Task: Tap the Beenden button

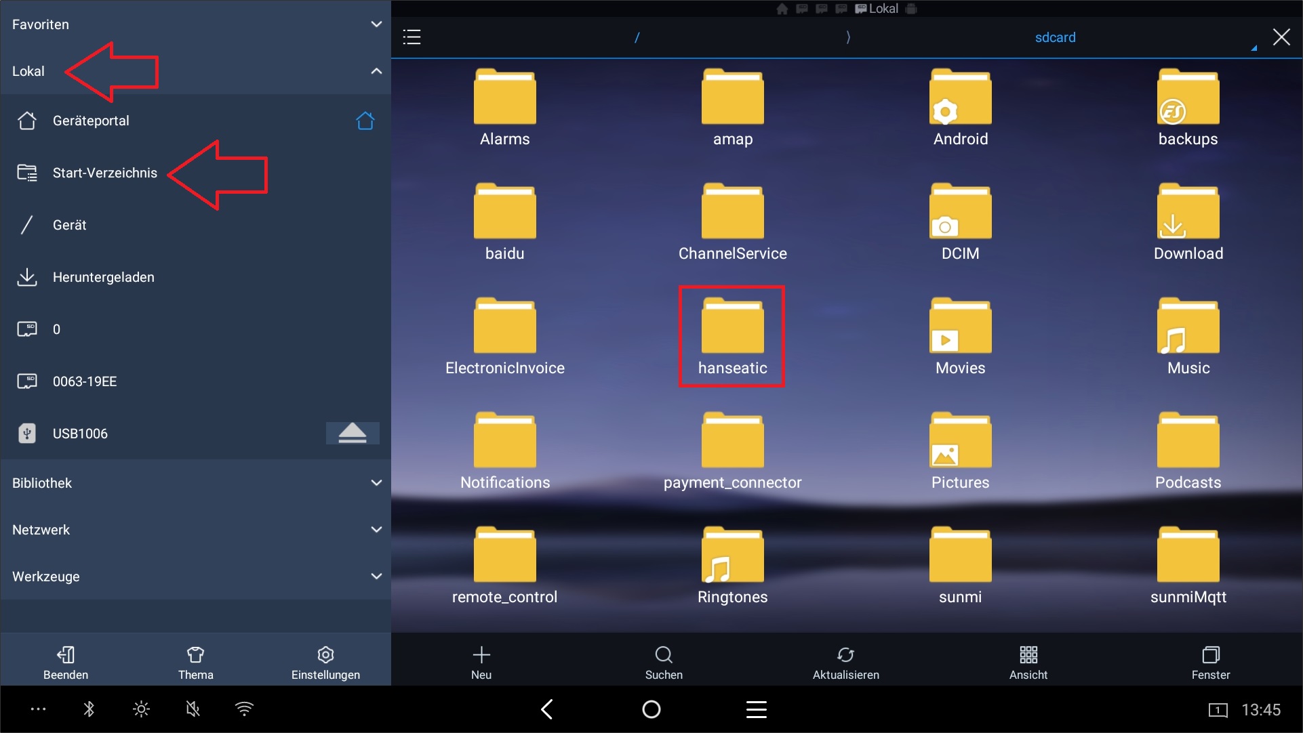Action: tap(66, 663)
